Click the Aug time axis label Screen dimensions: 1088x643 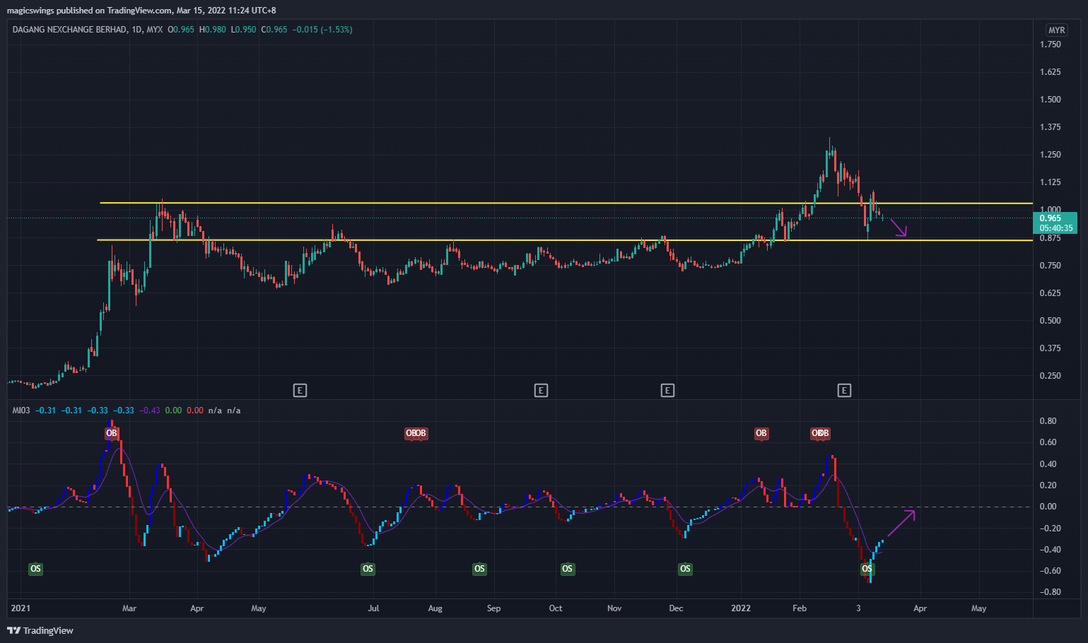(x=435, y=608)
